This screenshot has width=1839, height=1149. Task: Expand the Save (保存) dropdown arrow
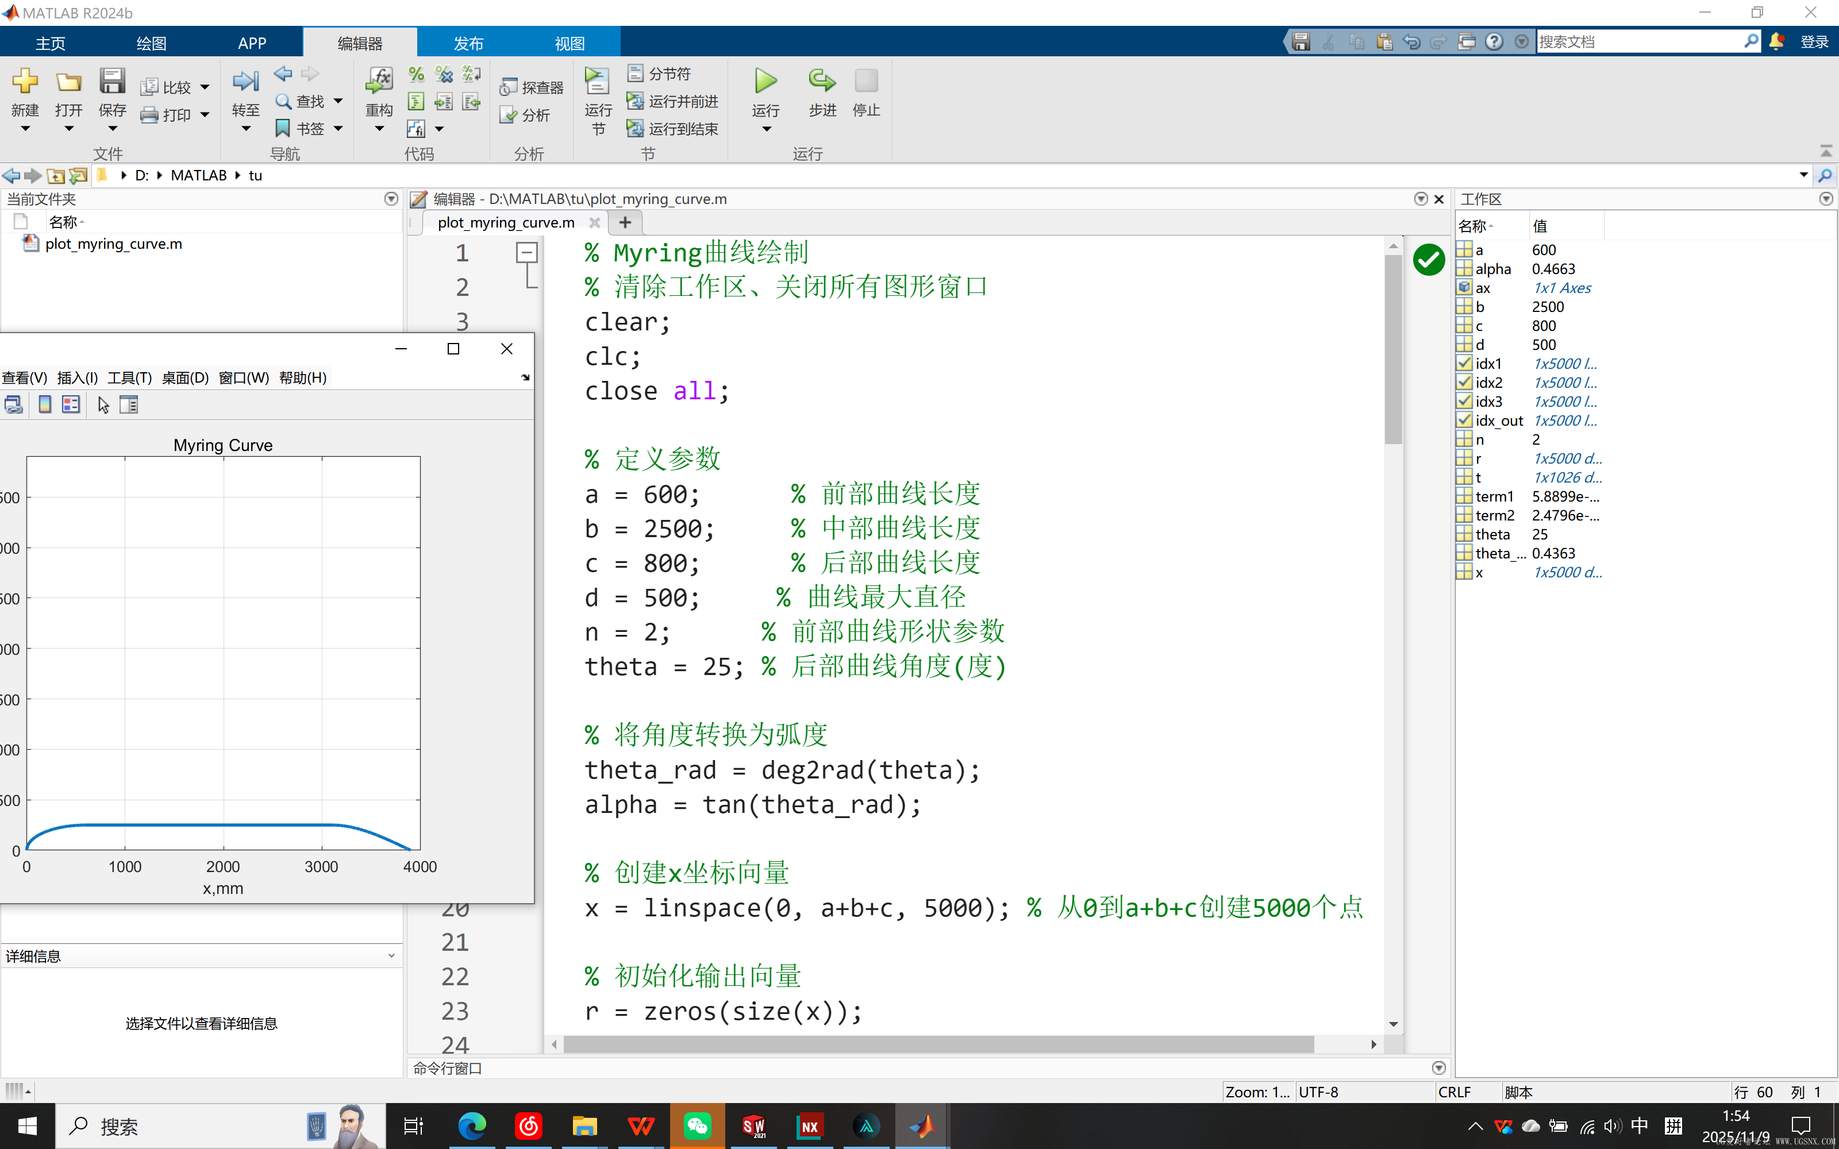111,129
